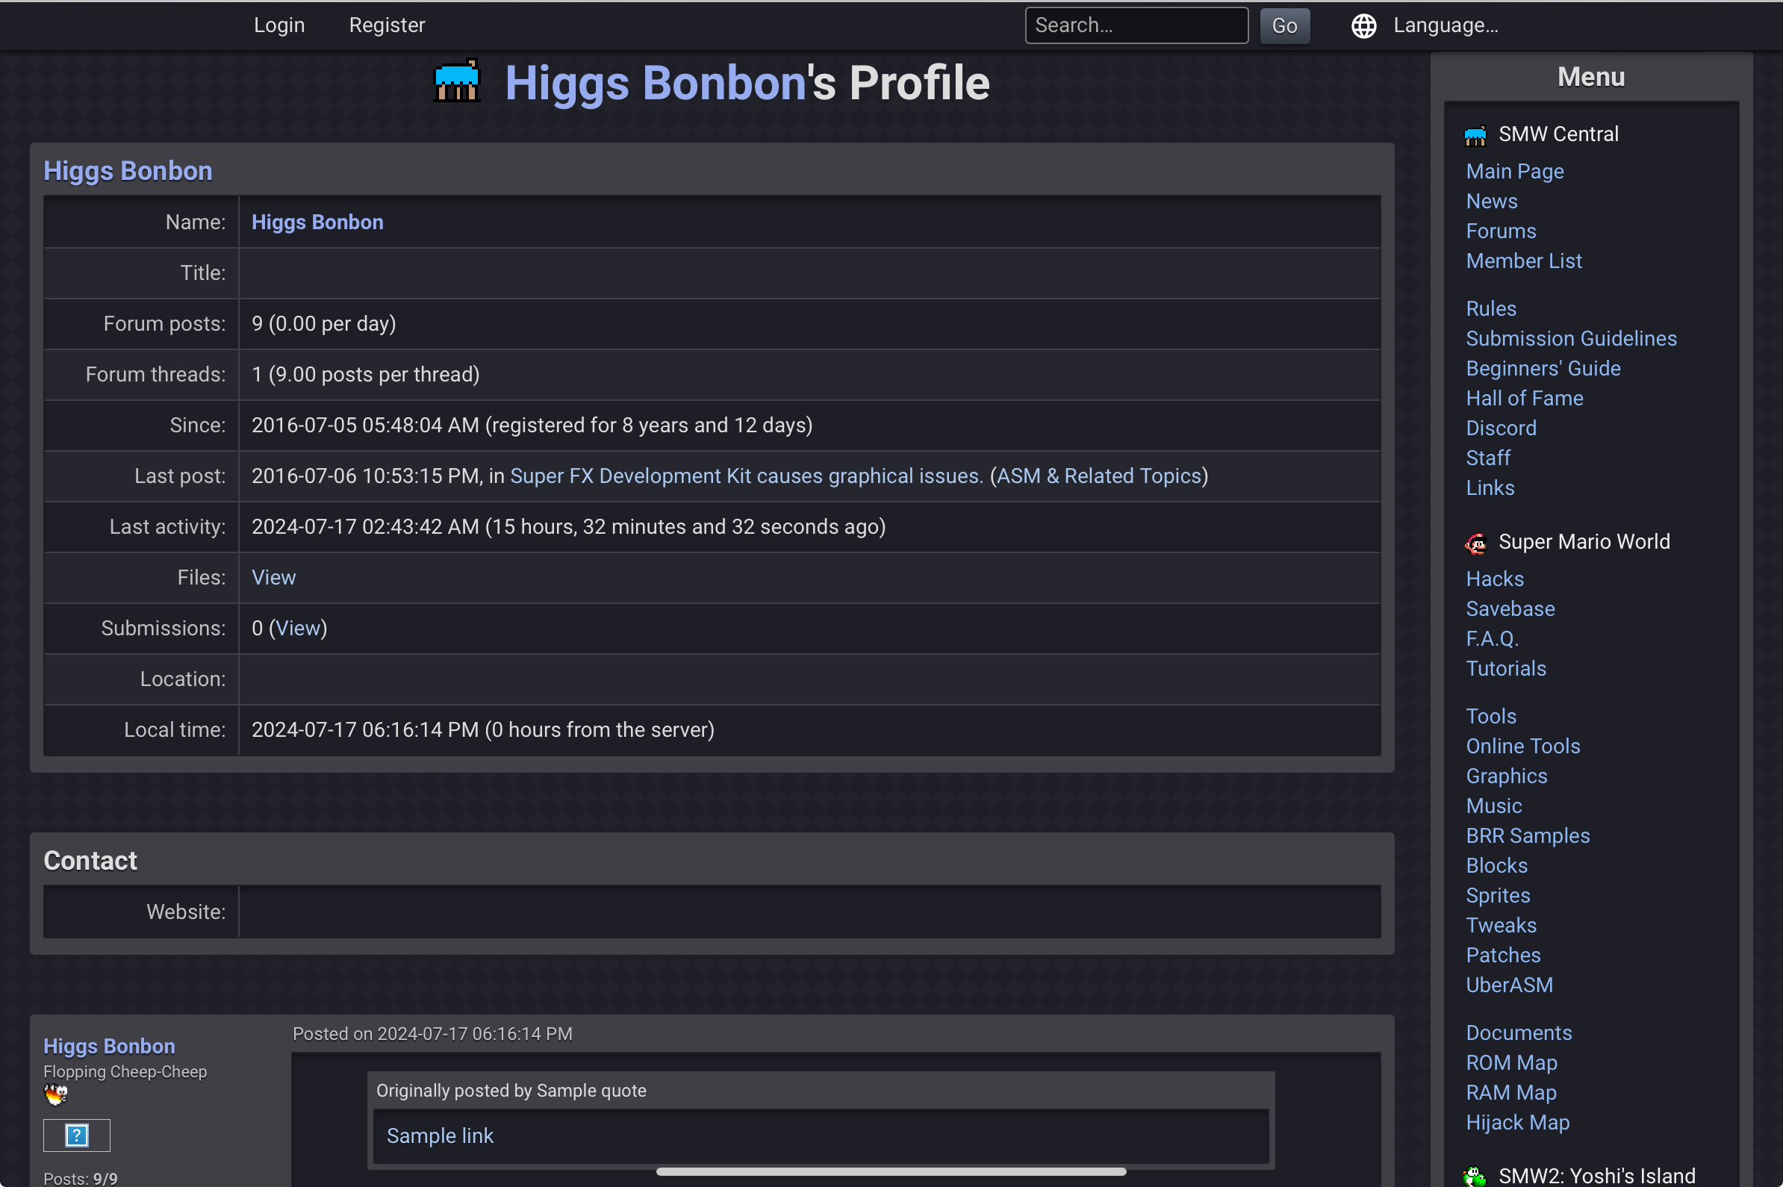Open Hall of Fame link
This screenshot has height=1187, width=1783.
point(1524,398)
